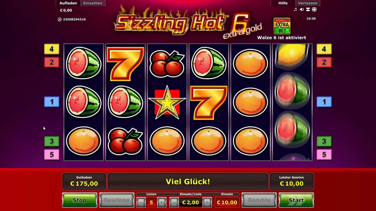Toggle the music note icon
The height and width of the screenshot is (211, 376).
pos(296,10)
